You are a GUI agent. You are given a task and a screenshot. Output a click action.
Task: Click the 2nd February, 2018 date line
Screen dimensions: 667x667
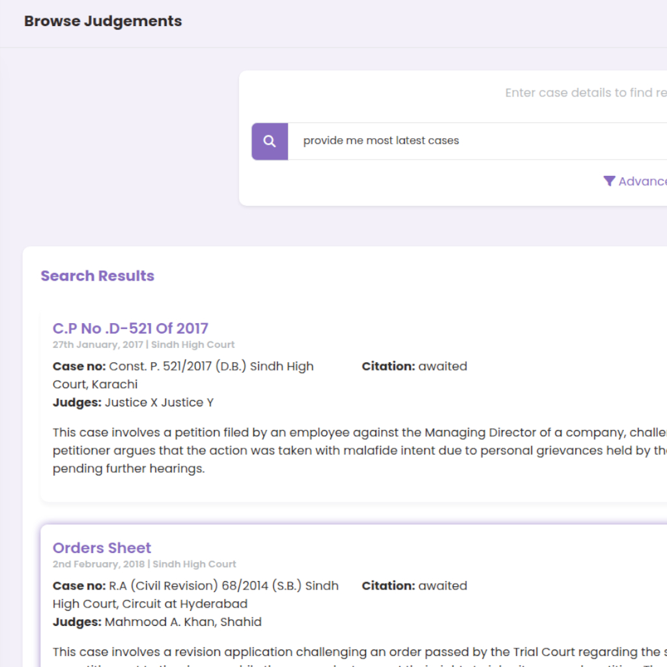[144, 564]
